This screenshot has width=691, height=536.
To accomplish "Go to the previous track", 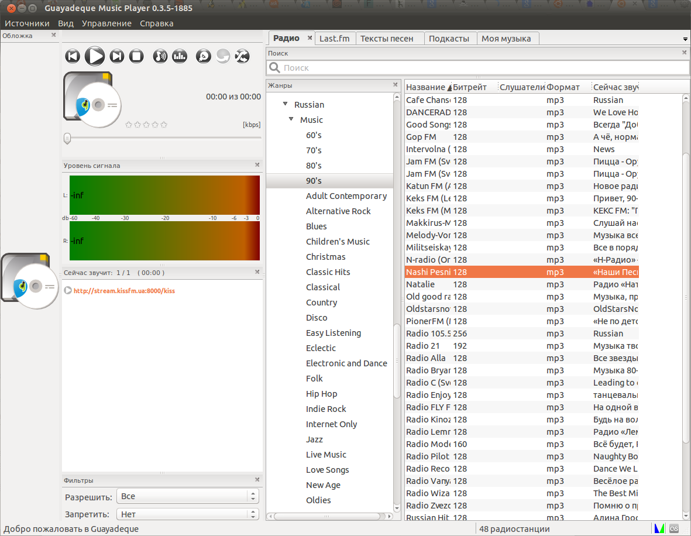I will pyautogui.click(x=73, y=56).
